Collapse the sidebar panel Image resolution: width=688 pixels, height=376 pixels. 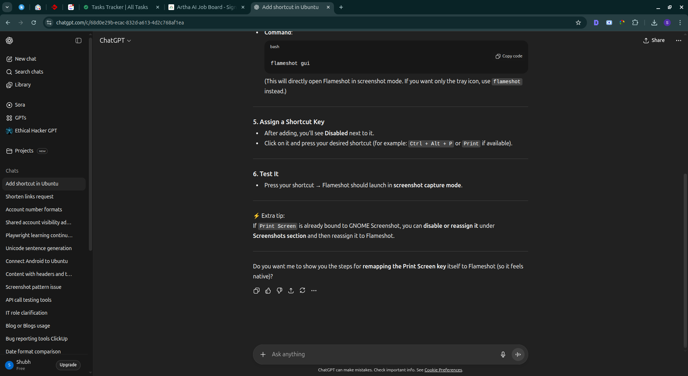click(78, 41)
